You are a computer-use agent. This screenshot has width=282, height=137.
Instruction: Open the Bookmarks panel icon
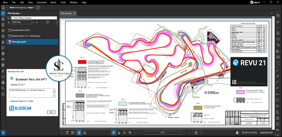point(3,25)
